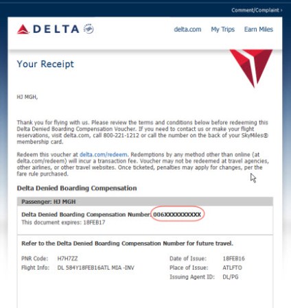Open the Comment/Complaint link at top

(x=255, y=10)
